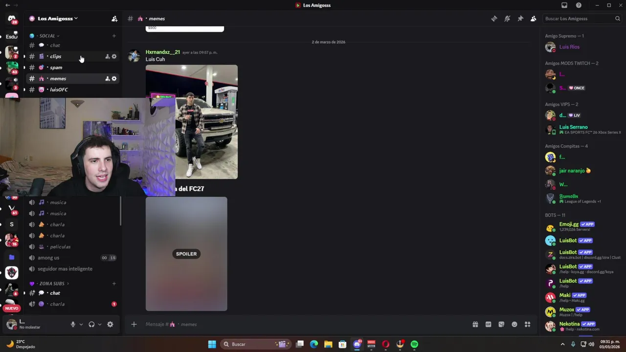Click the plus attach button in message box
Screen dimensions: 626x352
pos(134,324)
